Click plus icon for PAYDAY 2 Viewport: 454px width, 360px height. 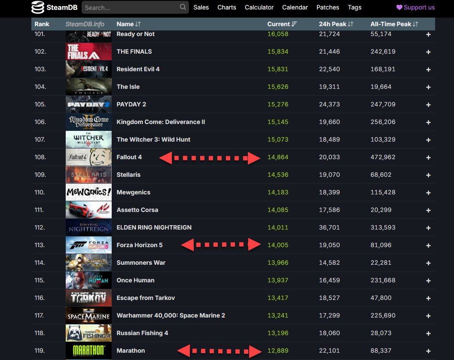pyautogui.click(x=428, y=105)
